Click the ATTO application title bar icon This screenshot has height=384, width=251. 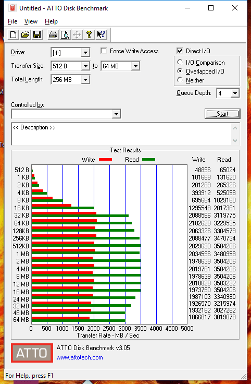tap(12, 8)
